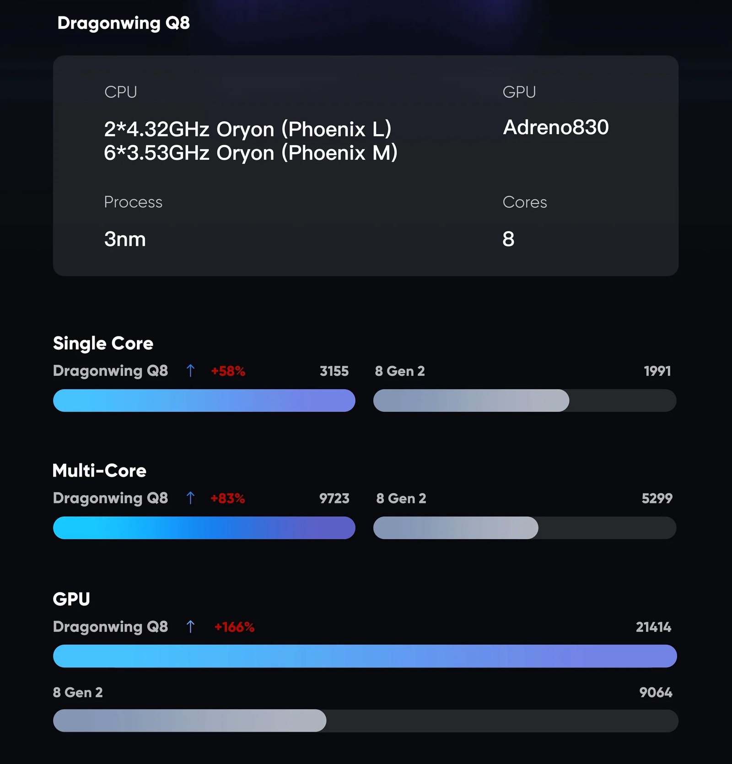Click the Phoenix L CPU spec line
The height and width of the screenshot is (764, 732).
pyautogui.click(x=248, y=129)
